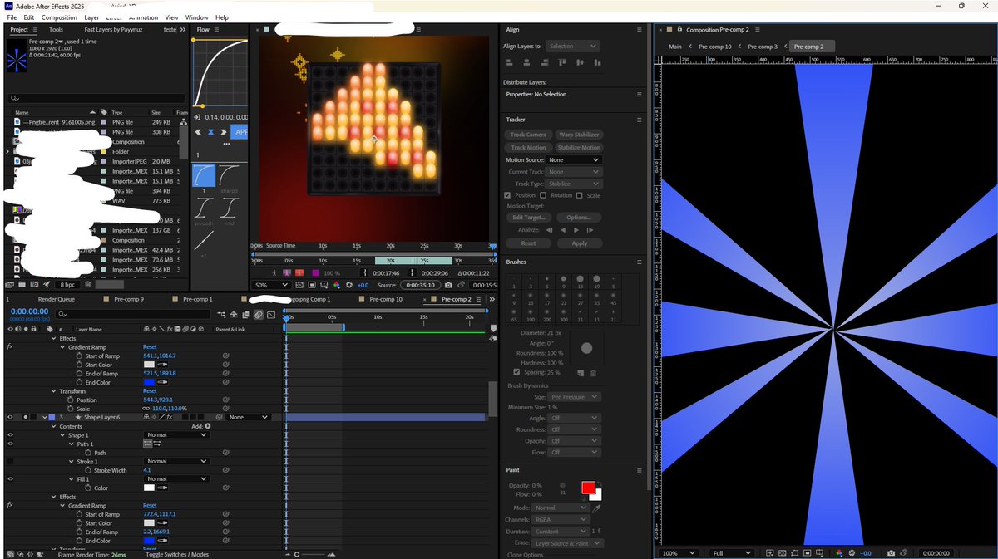Open Shape 1 blend mode dropdown Normal
Viewport: 998px width, 559px height.
click(175, 435)
